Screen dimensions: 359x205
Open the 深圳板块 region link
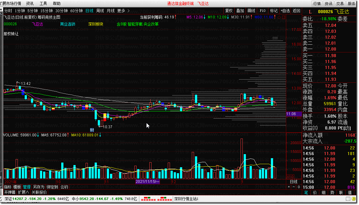tap(96, 24)
